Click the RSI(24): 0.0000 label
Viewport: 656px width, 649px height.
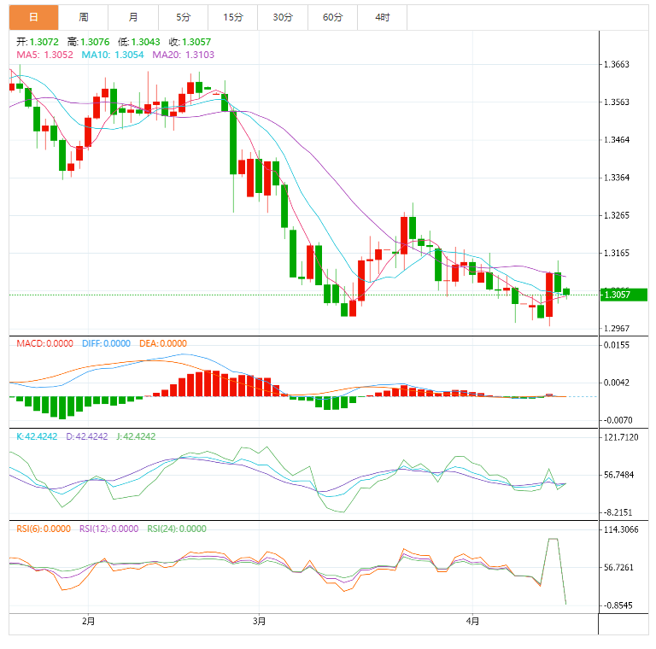[177, 529]
